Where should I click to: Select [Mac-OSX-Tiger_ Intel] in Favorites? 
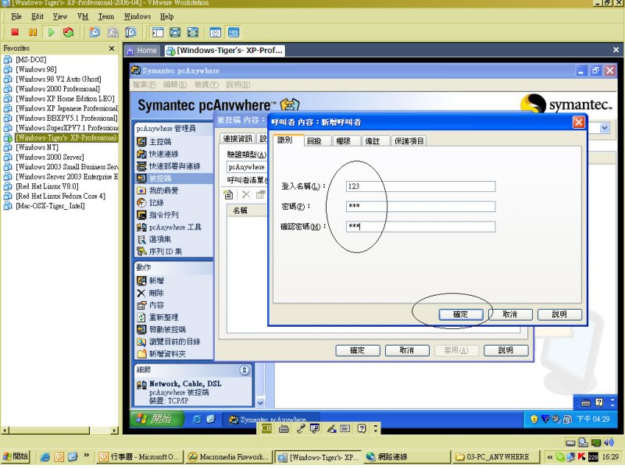click(x=50, y=206)
